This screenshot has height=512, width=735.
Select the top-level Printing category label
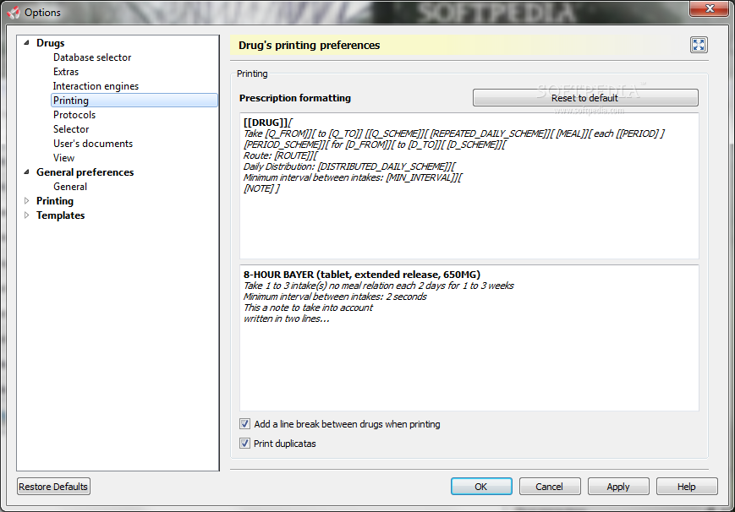(x=55, y=200)
